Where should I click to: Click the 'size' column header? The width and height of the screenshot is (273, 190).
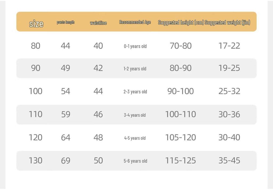[x=36, y=24]
